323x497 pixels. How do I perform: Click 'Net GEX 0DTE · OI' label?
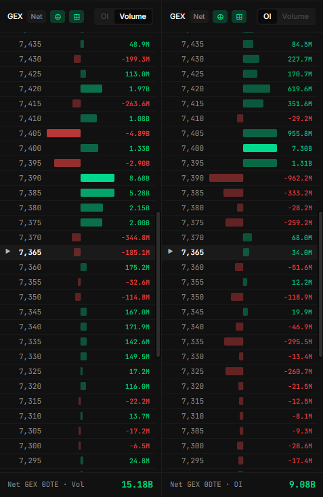206,485
